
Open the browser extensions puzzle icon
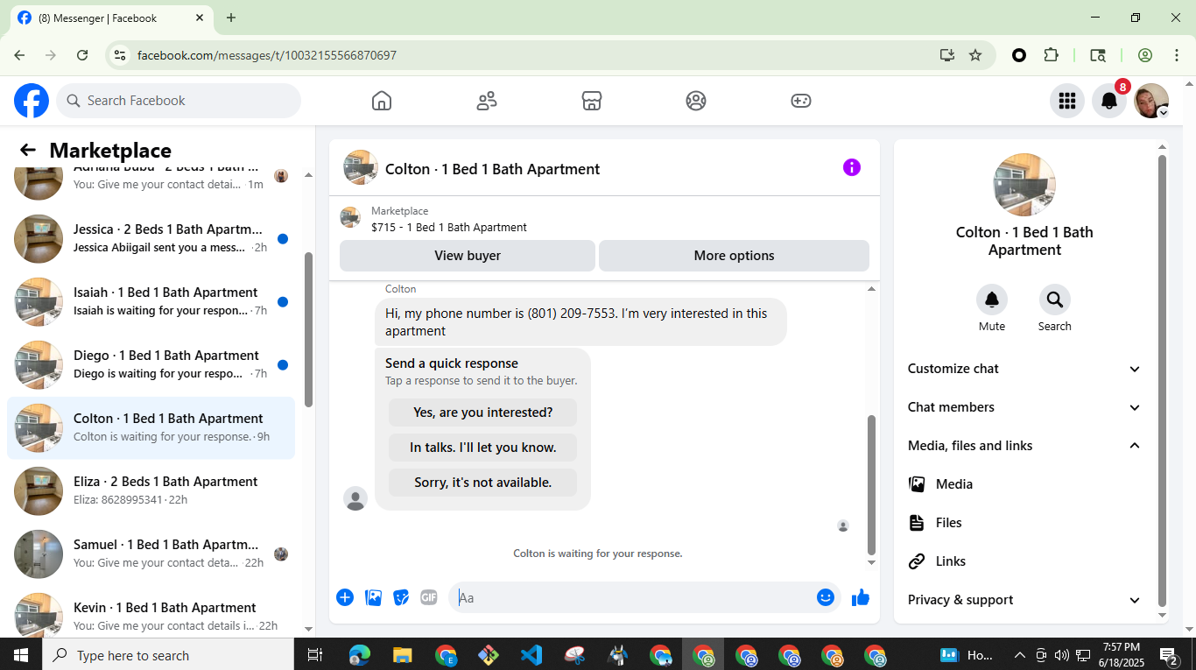(1052, 55)
